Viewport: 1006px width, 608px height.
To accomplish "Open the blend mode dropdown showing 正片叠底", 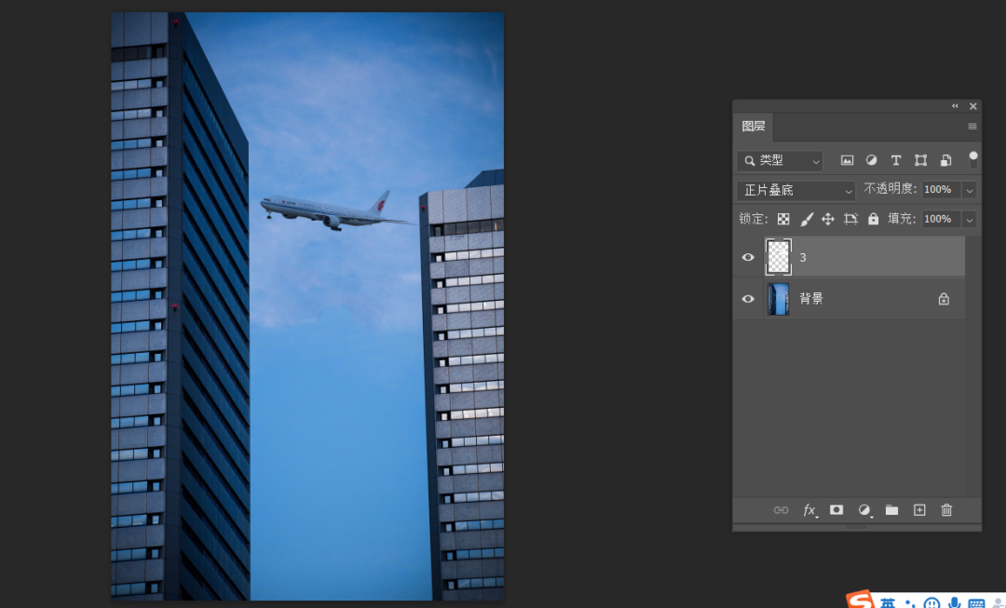I will tap(795, 191).
